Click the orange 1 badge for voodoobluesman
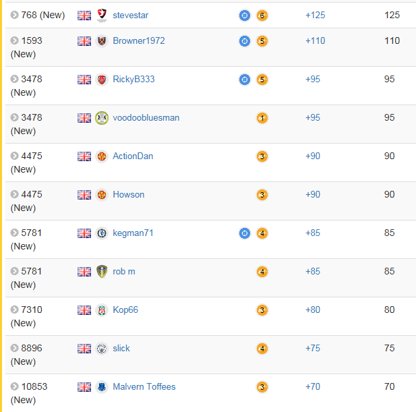 tap(262, 118)
